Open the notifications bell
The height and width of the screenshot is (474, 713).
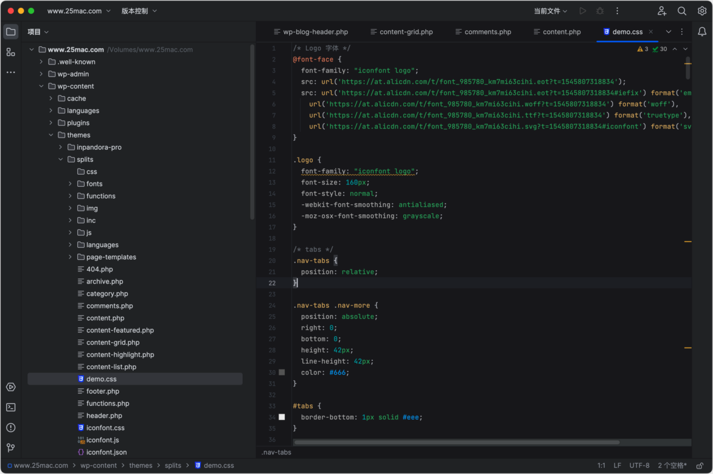tap(702, 32)
